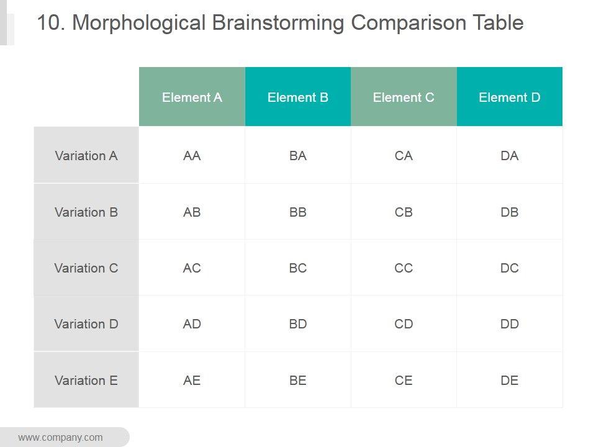Open the www.company.com link
This screenshot has height=447, width=596.
(60, 438)
